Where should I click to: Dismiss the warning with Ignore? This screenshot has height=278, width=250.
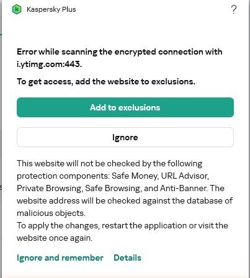125,137
